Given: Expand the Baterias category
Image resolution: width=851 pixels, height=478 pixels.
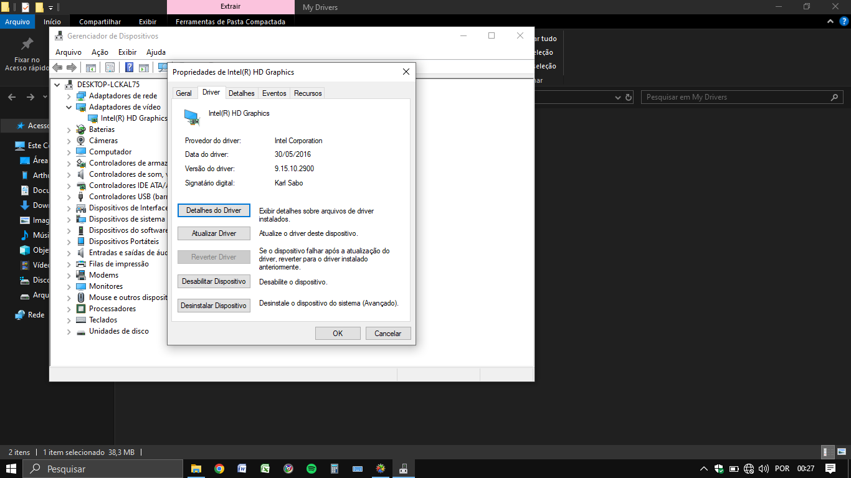Looking at the screenshot, I should pyautogui.click(x=69, y=129).
